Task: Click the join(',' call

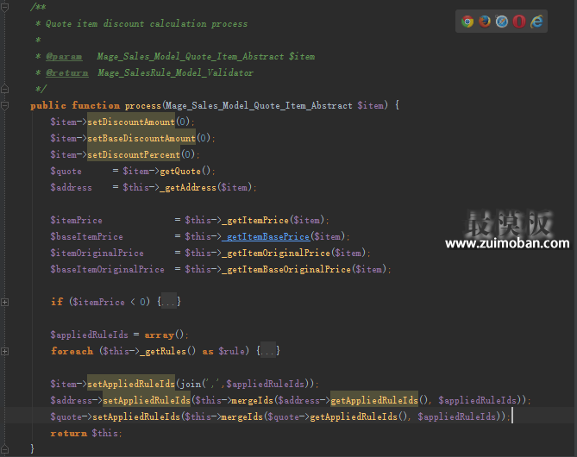Action: click(202, 385)
